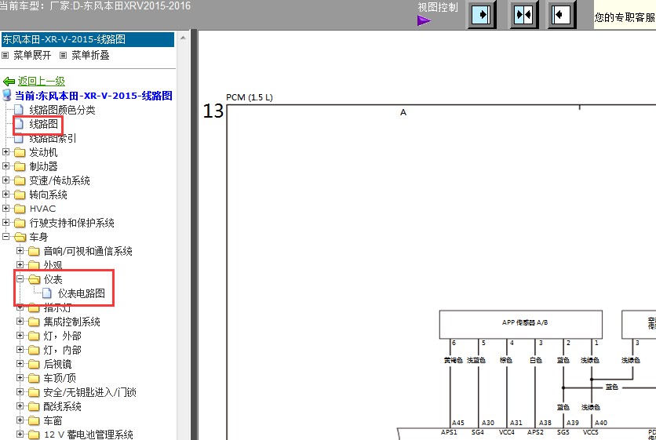Click the vertical splitter between panels

point(194,235)
